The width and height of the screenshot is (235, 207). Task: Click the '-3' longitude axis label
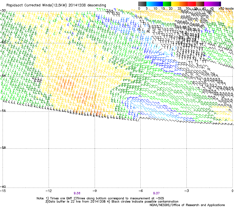(x=186, y=191)
